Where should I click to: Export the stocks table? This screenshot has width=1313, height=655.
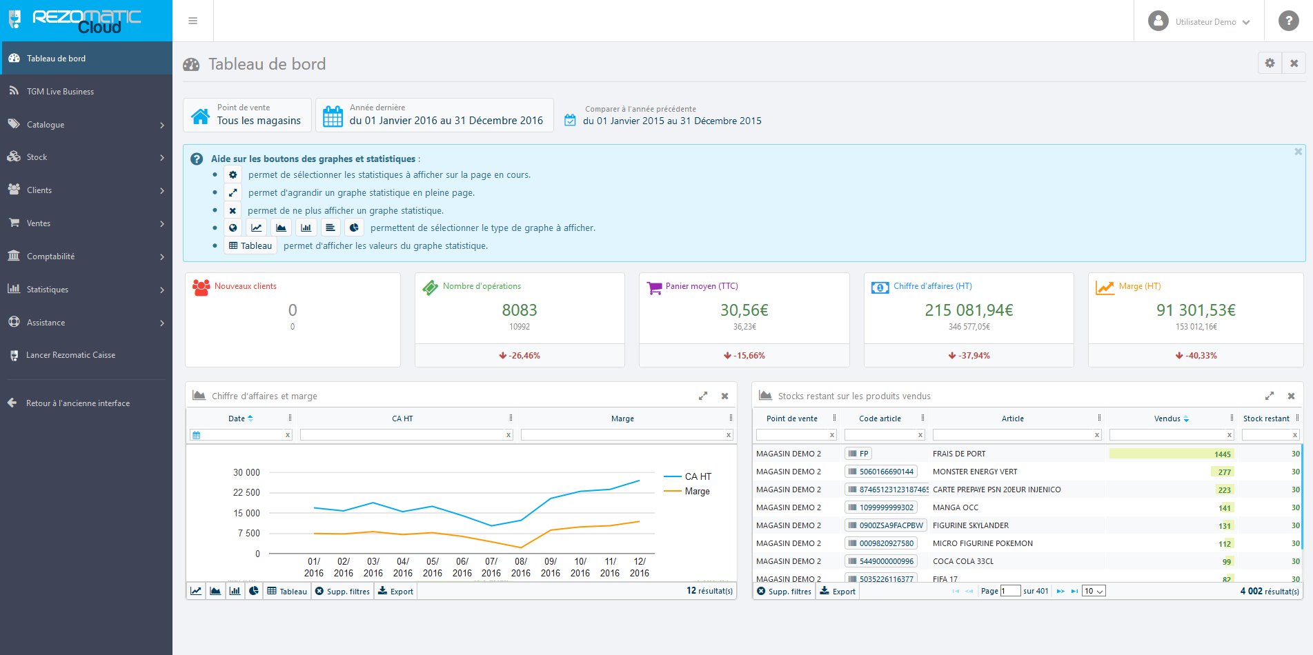click(838, 591)
